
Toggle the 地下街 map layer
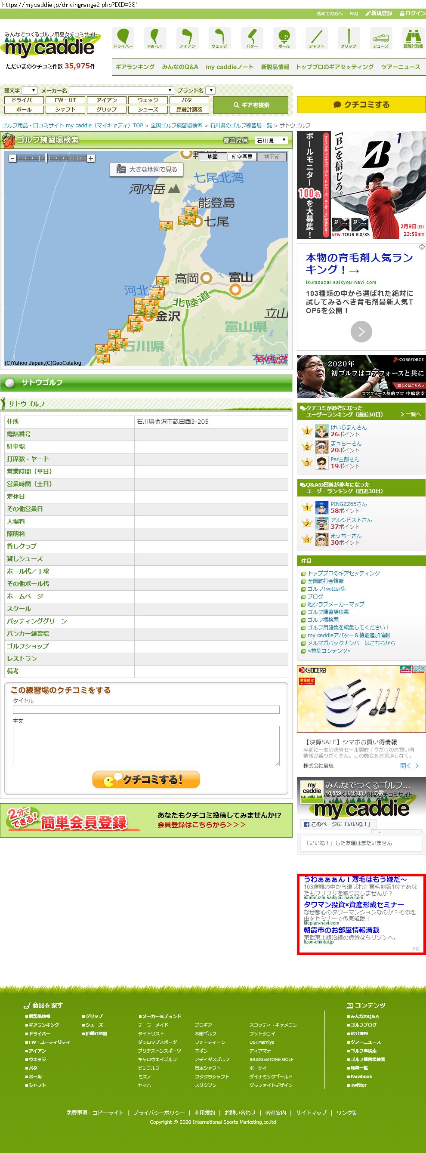point(272,157)
